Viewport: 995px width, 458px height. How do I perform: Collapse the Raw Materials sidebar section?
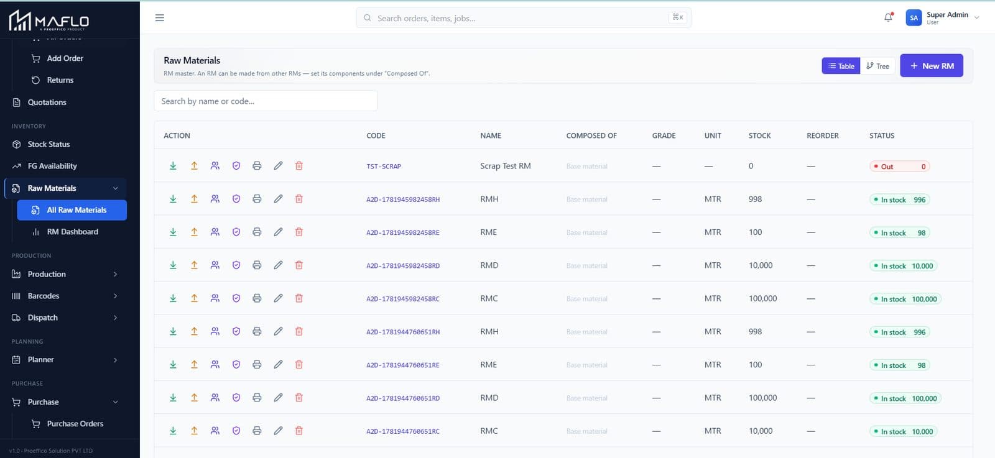point(115,188)
